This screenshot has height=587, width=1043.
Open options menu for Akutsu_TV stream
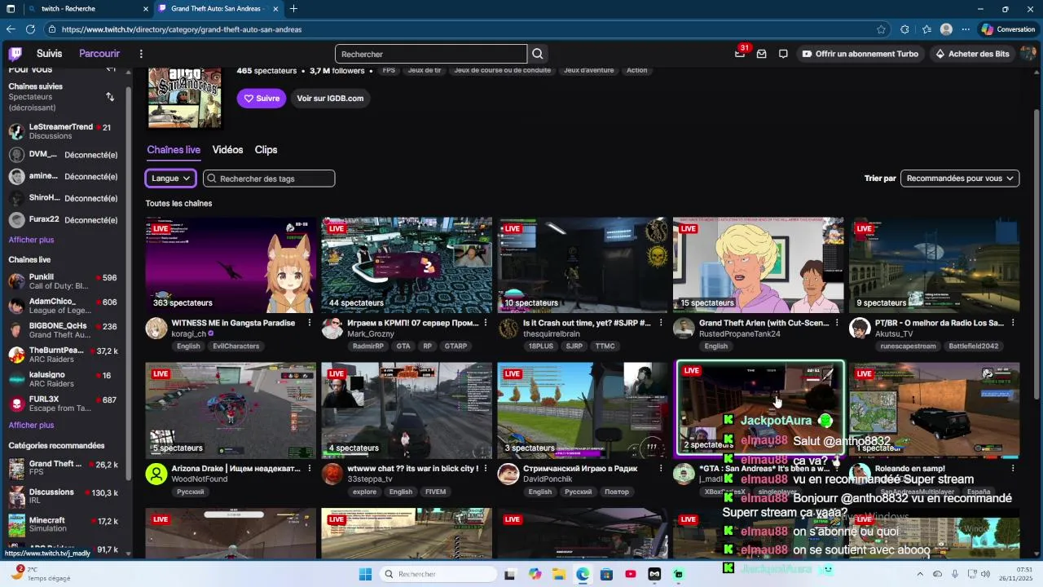pos(1014,323)
